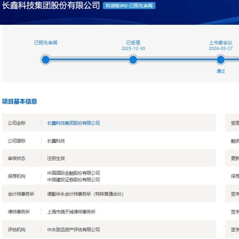
Task: Open the 长鑫科技集团股份有限公司 company name link
Action: point(73,123)
